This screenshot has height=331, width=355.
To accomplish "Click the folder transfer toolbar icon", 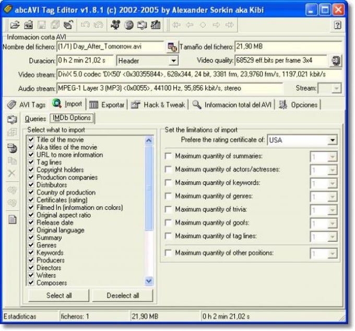I will pyautogui.click(x=142, y=25).
